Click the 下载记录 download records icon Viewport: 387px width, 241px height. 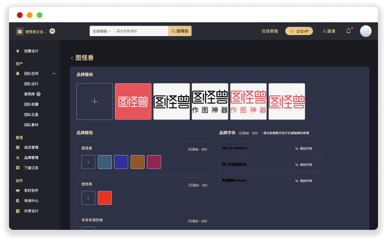[18, 168]
